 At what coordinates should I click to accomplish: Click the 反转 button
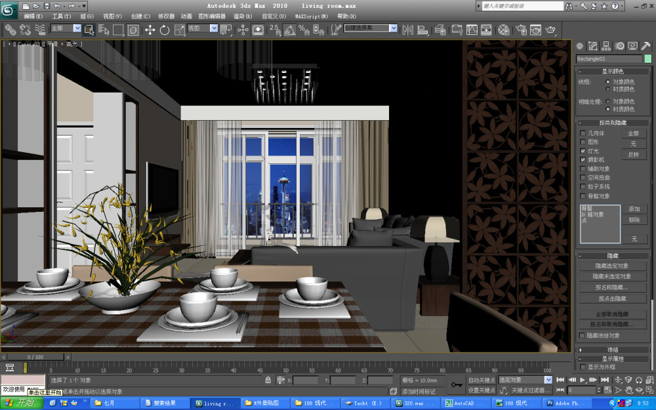pos(634,155)
